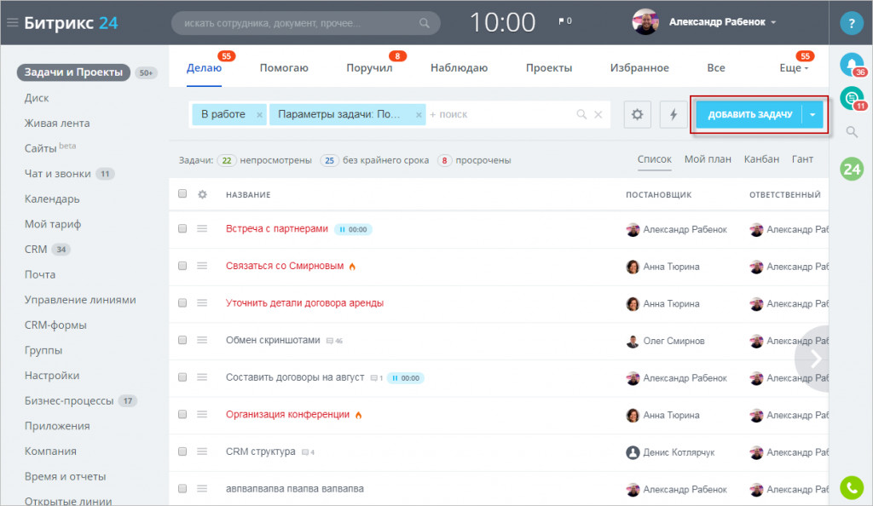Click the main search field at top

(306, 23)
